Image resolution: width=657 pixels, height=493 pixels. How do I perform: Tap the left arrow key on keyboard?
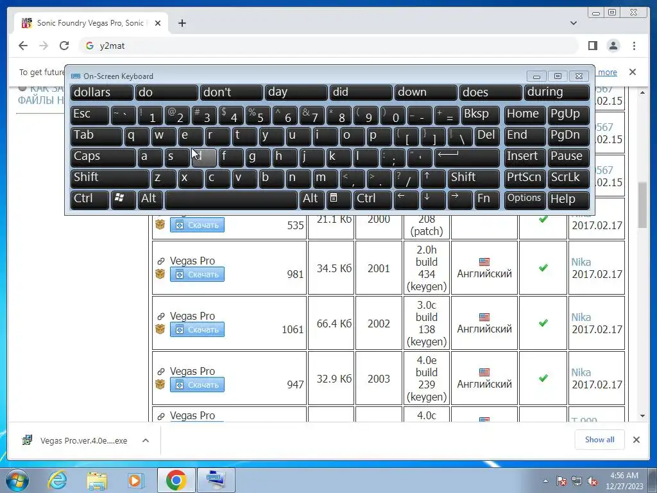click(x=406, y=200)
